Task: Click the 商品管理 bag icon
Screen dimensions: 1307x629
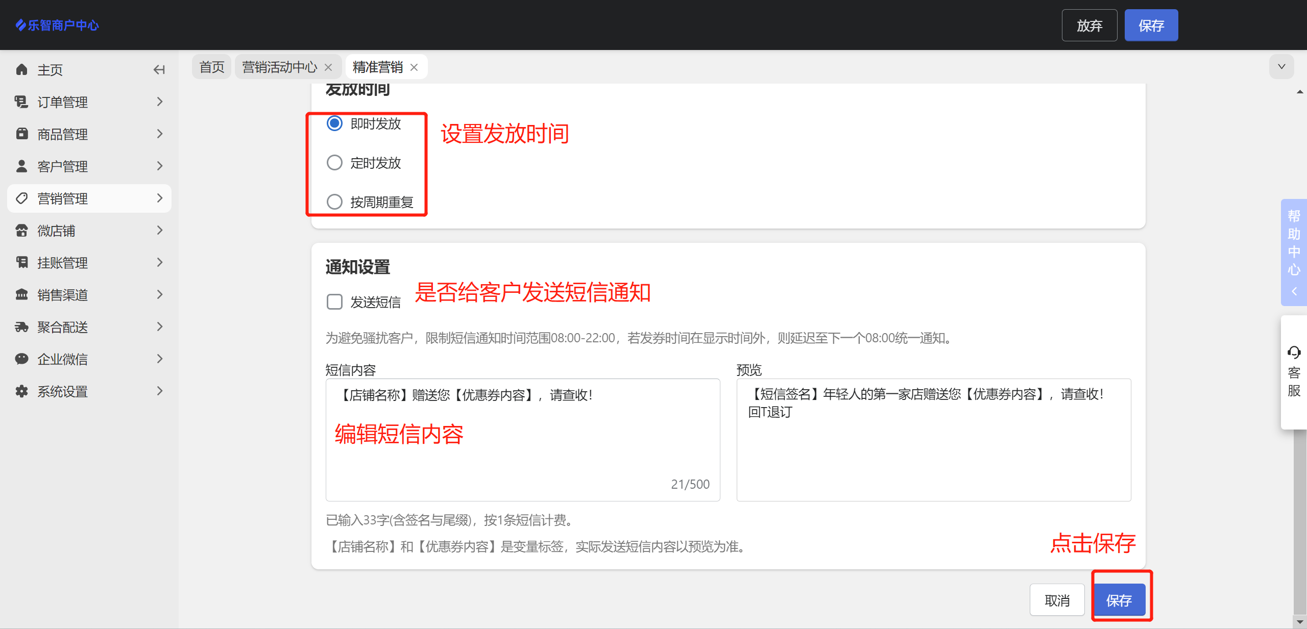Action: (x=21, y=134)
